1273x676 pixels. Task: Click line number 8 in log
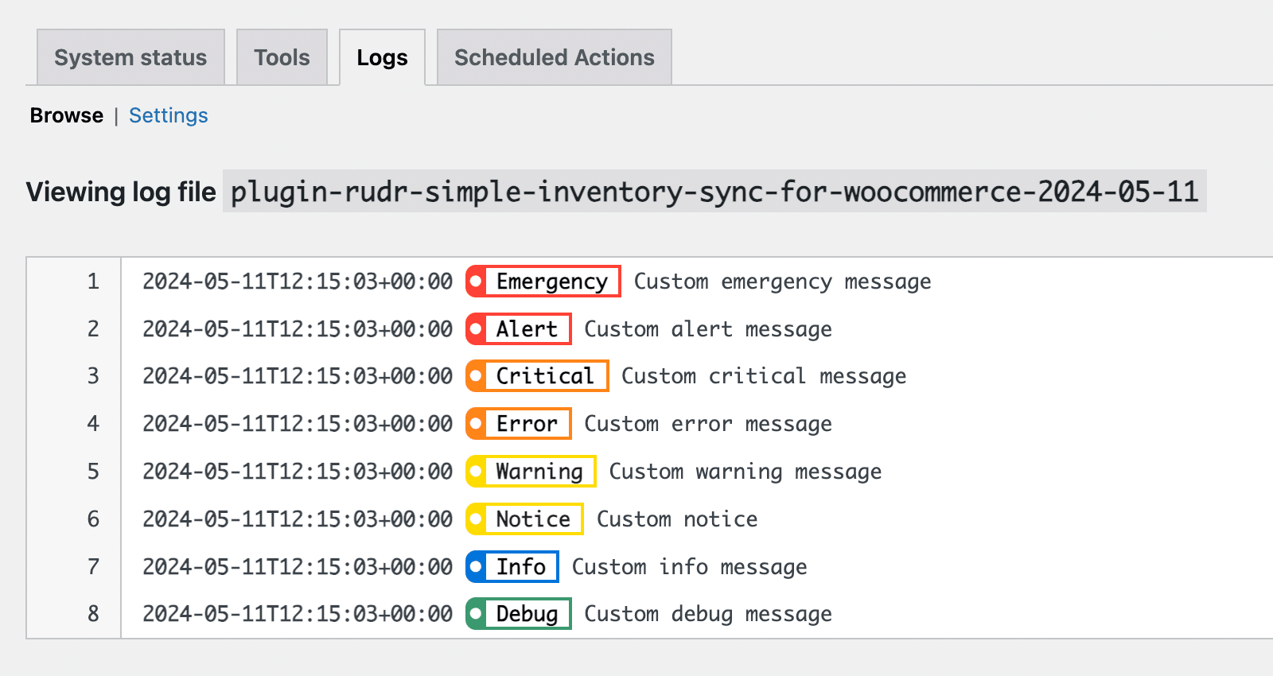(93, 614)
